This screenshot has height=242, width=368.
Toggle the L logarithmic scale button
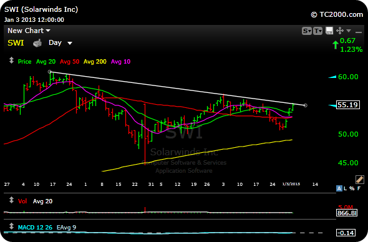click(346, 188)
